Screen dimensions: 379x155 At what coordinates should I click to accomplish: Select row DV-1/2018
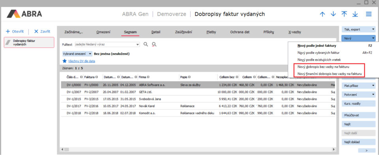tap(198, 113)
